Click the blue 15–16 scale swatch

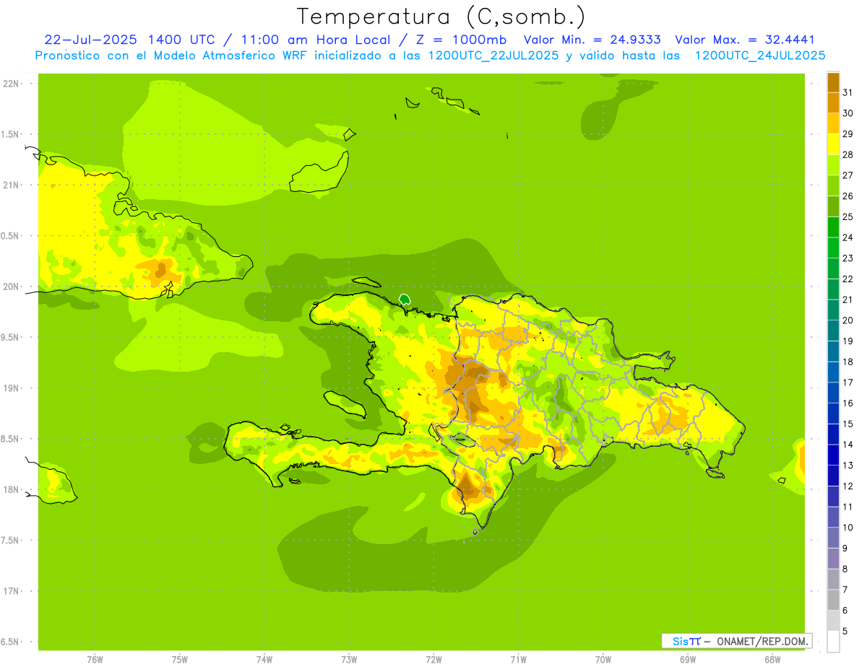(x=833, y=414)
